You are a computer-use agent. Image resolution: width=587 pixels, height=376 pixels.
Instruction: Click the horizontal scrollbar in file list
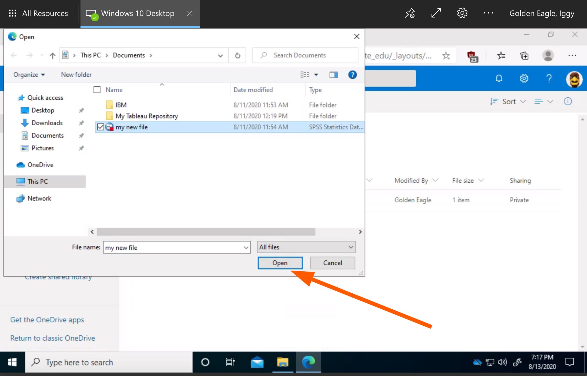pos(206,232)
